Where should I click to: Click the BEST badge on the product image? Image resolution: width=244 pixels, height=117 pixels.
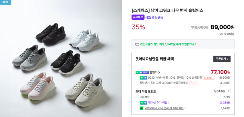pos(5,2)
